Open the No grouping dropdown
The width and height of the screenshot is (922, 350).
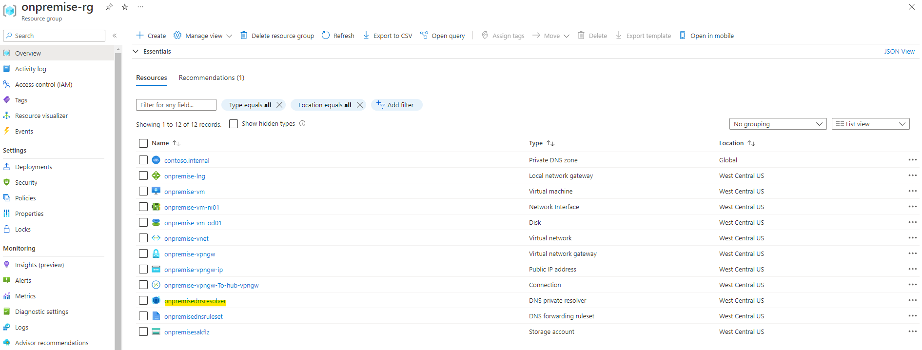(x=778, y=124)
